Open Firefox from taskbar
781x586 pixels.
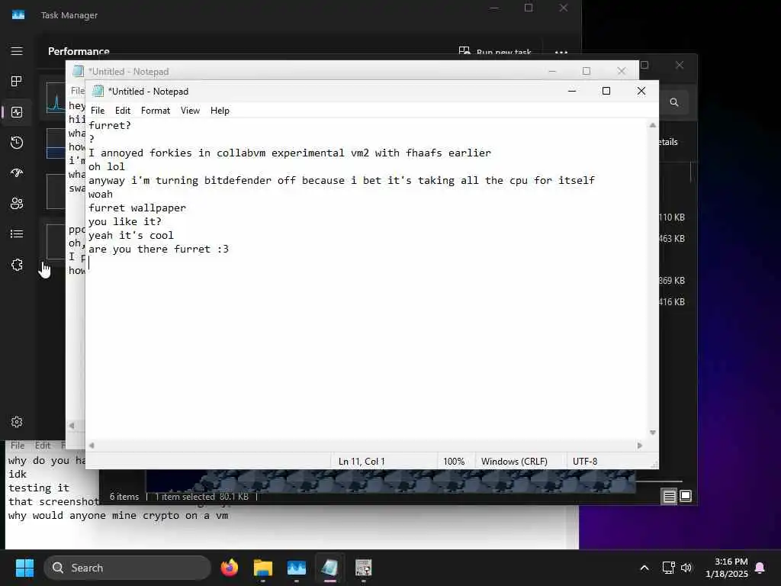229,568
